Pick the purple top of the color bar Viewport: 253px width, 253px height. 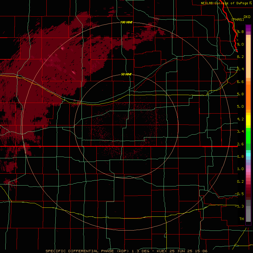pyautogui.click(x=248, y=28)
